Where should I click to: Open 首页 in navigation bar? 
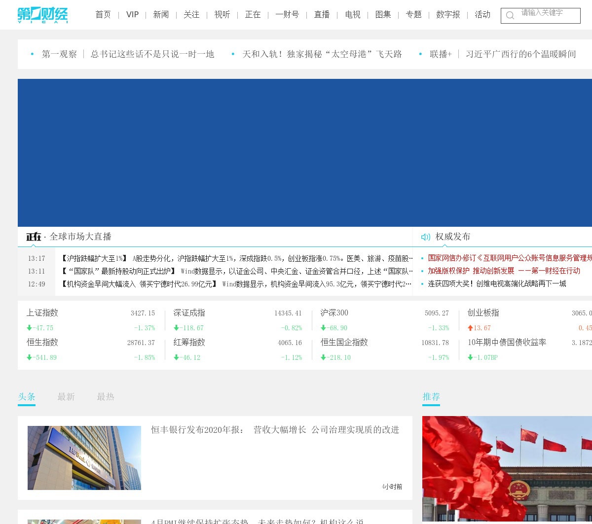[x=103, y=15]
